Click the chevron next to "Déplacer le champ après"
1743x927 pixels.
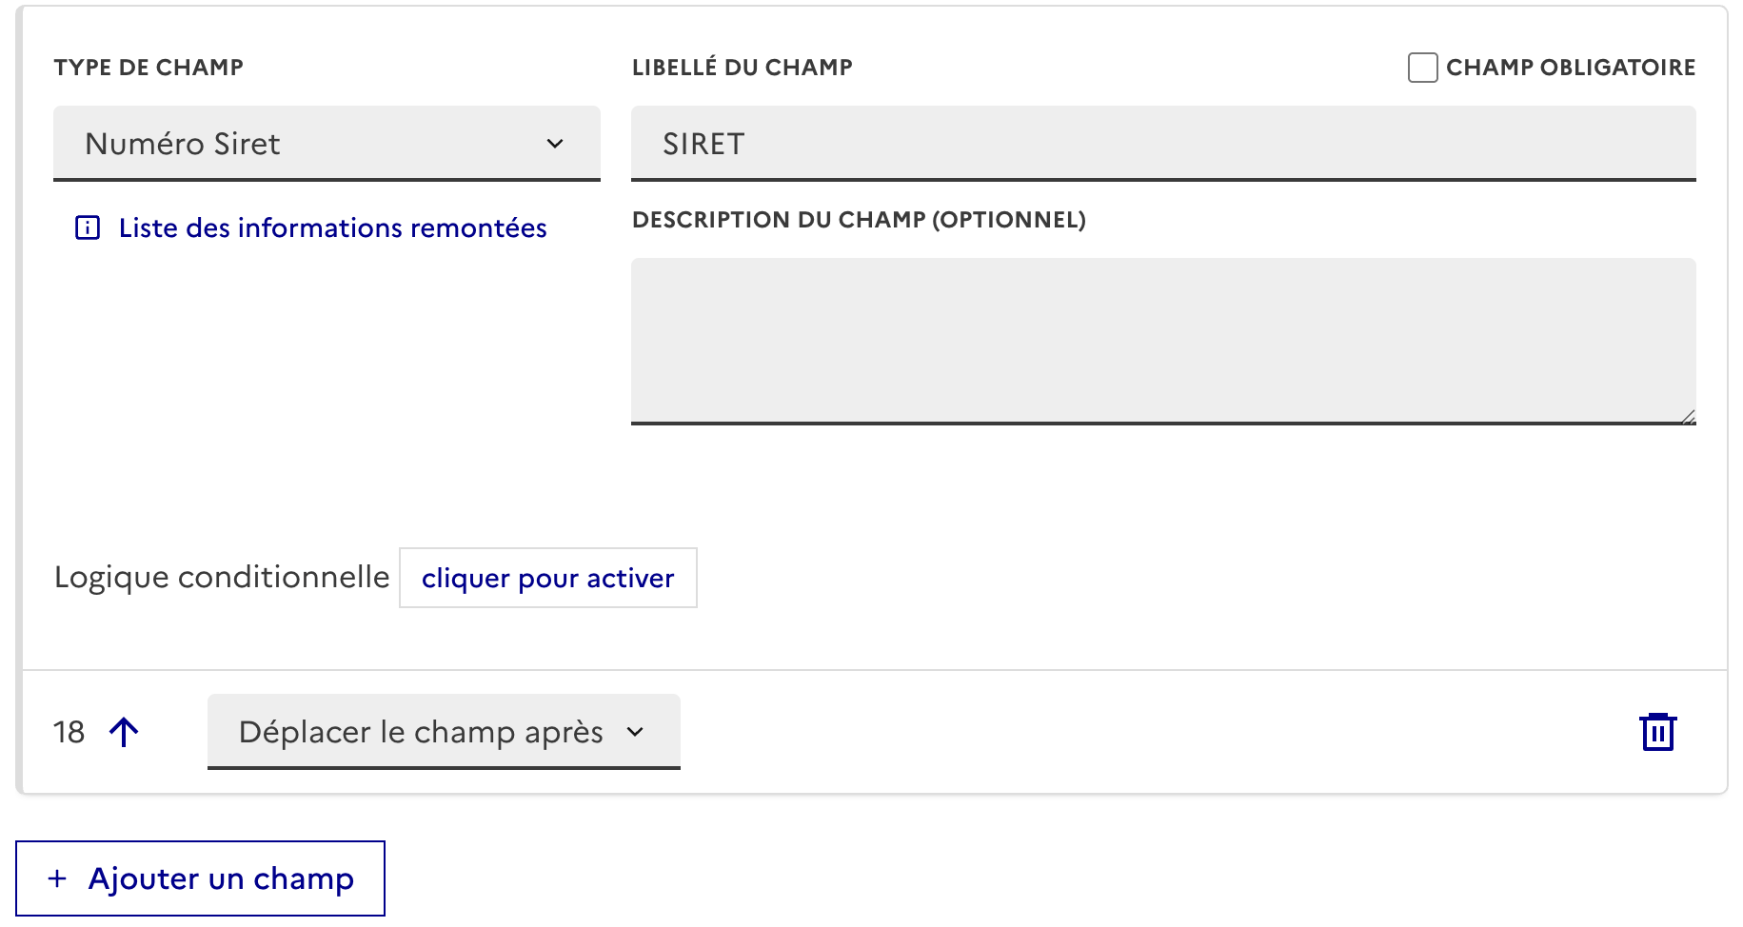635,732
